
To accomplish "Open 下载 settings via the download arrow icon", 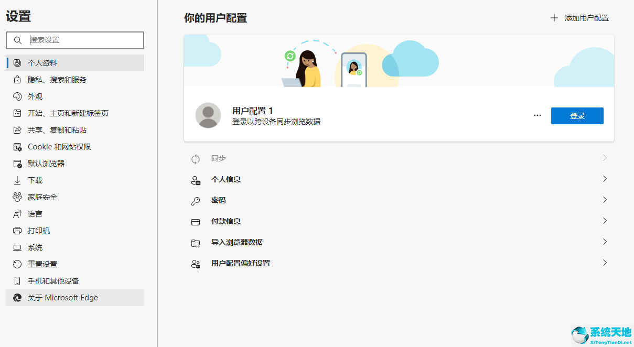I will [17, 180].
